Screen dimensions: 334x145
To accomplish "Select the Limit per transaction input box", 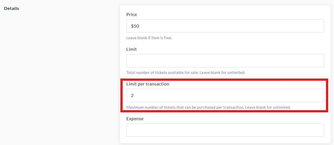I will (225, 95).
